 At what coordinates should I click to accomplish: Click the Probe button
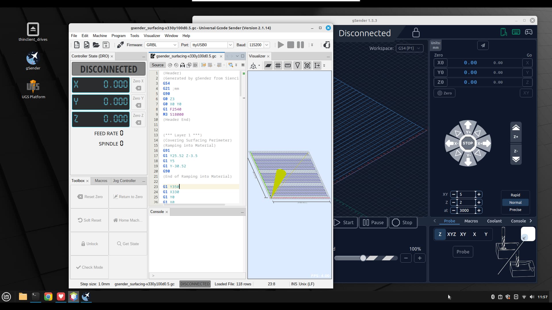(463, 252)
